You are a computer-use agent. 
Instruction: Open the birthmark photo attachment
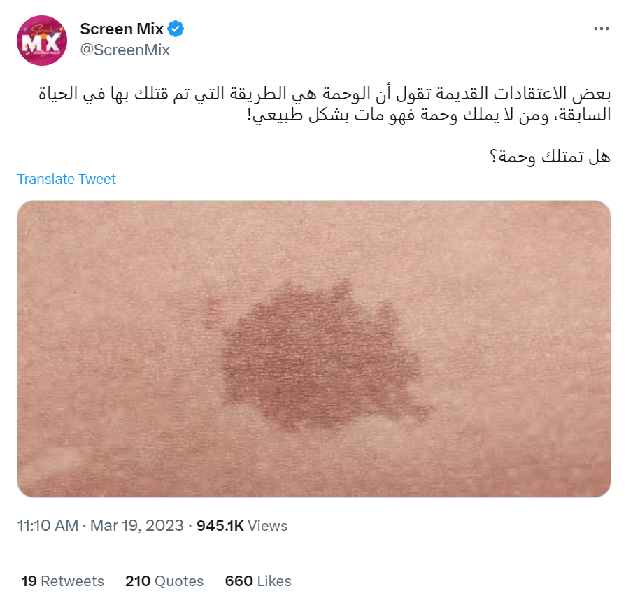(314, 348)
